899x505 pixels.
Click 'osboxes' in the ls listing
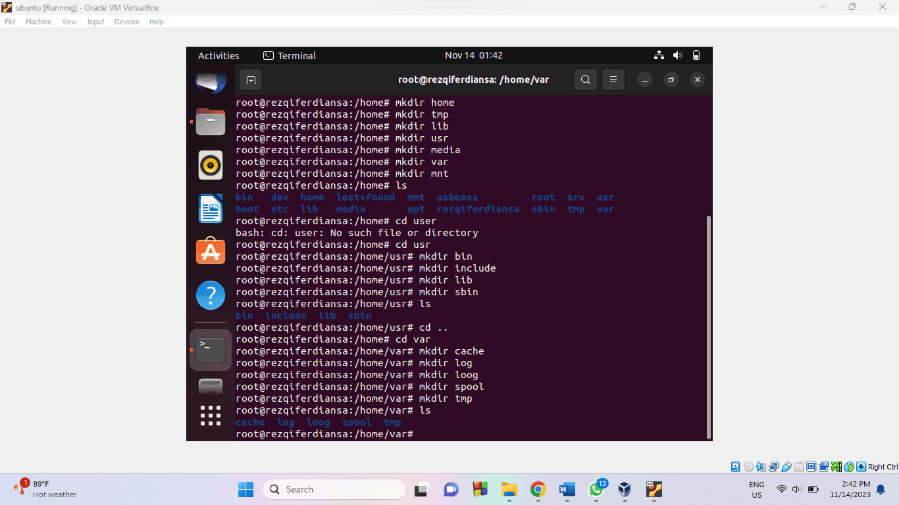point(457,197)
